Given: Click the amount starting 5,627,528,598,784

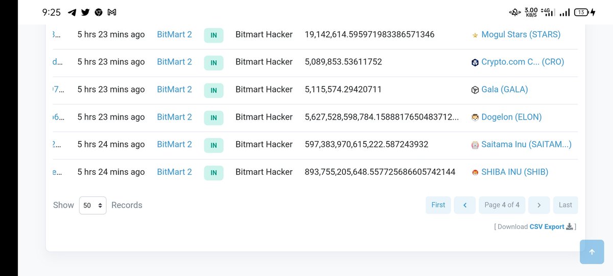Looking at the screenshot, I should pos(382,117).
